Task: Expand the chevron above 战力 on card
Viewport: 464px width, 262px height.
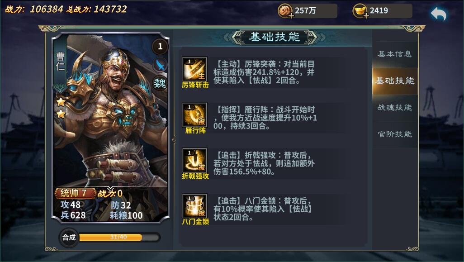Action: (110, 189)
